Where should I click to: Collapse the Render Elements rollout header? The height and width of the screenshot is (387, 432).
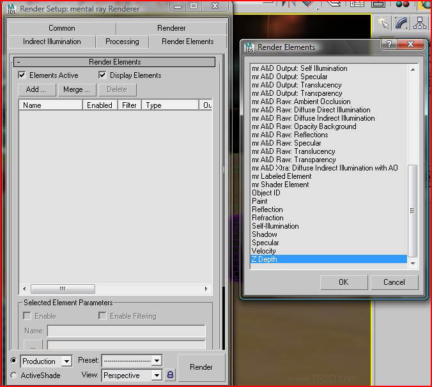pyautogui.click(x=114, y=62)
